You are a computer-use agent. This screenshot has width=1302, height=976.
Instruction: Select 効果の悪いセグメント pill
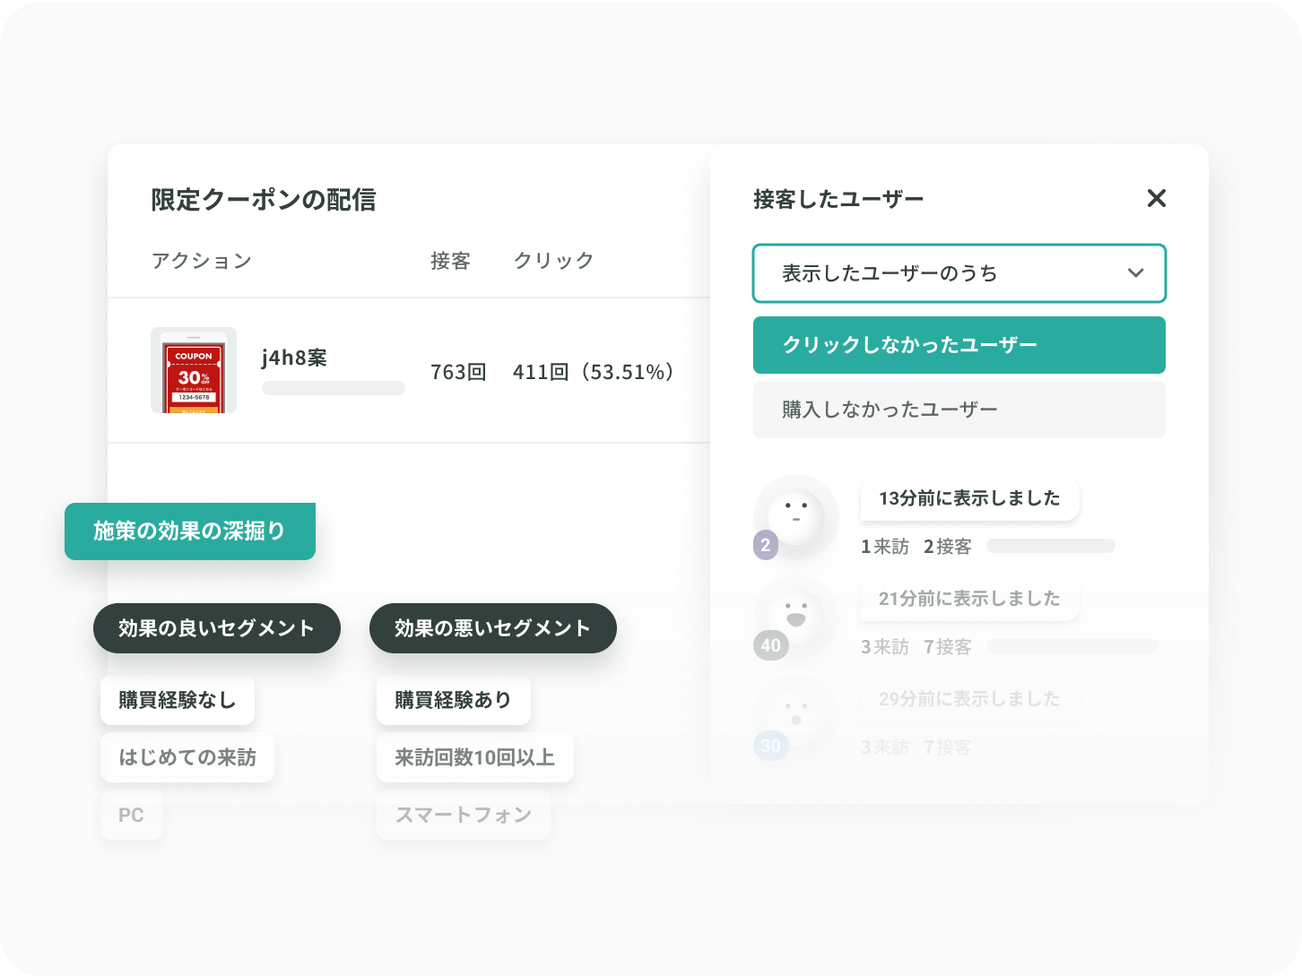[x=493, y=628]
